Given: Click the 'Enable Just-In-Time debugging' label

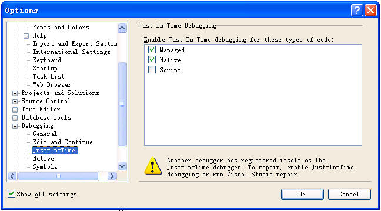Looking at the screenshot, I should coord(239,39).
